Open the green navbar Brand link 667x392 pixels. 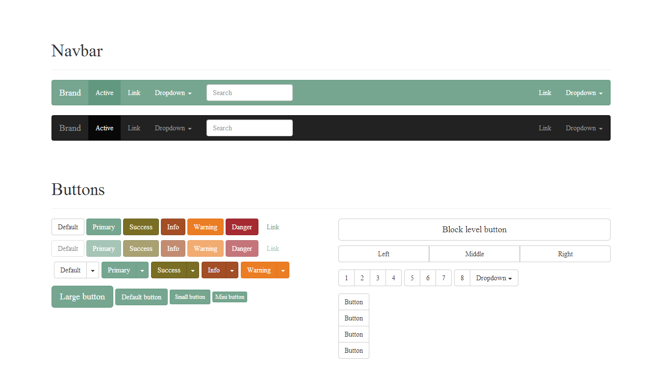pyautogui.click(x=70, y=93)
